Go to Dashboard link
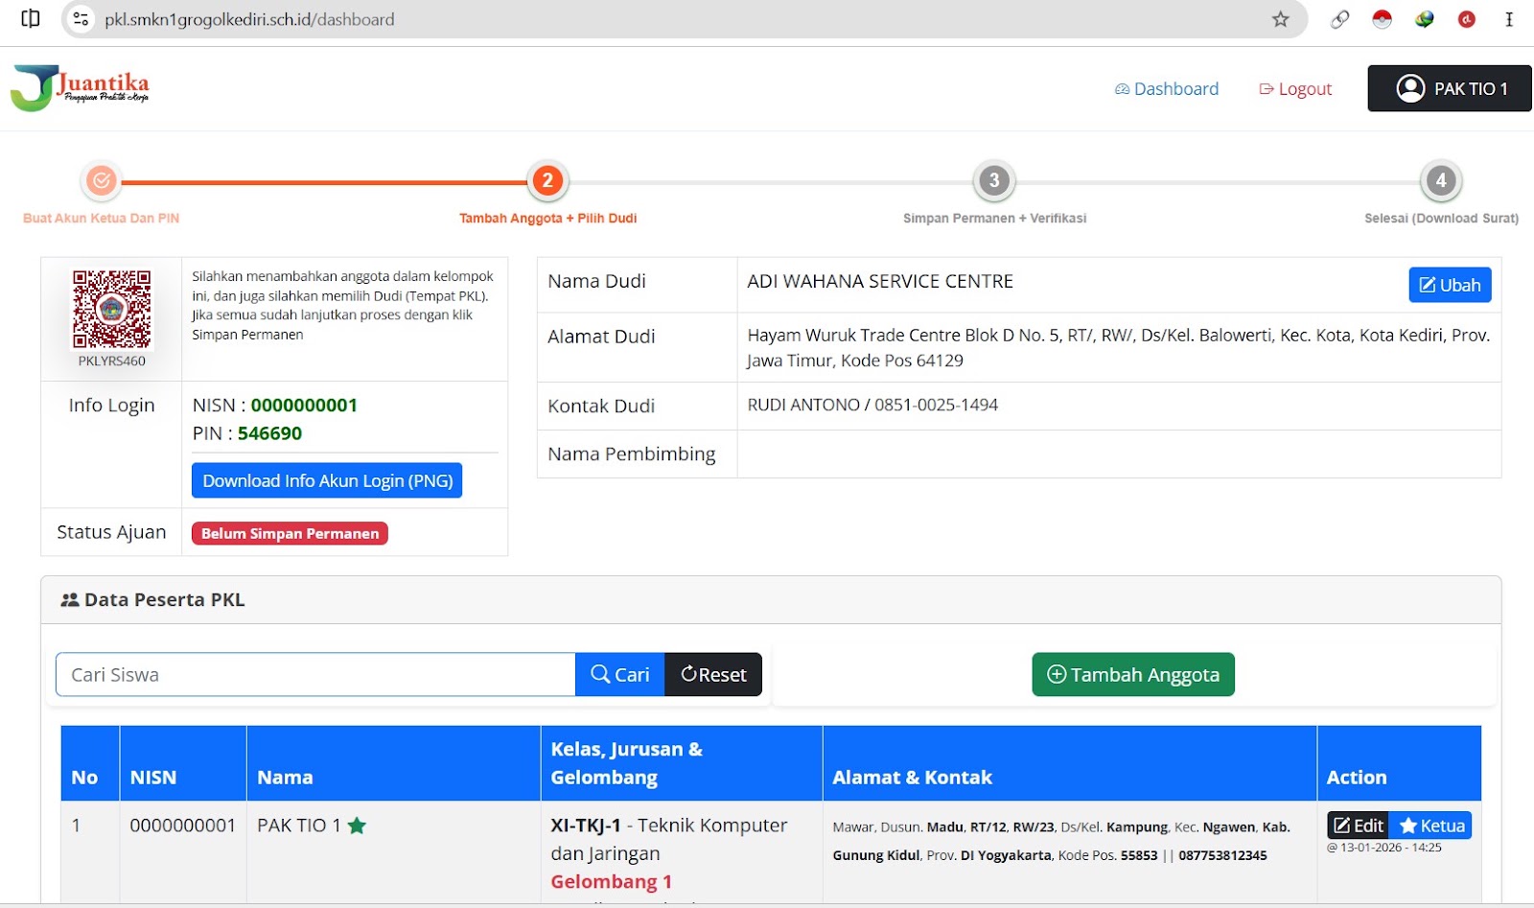This screenshot has width=1534, height=908. (x=1167, y=88)
